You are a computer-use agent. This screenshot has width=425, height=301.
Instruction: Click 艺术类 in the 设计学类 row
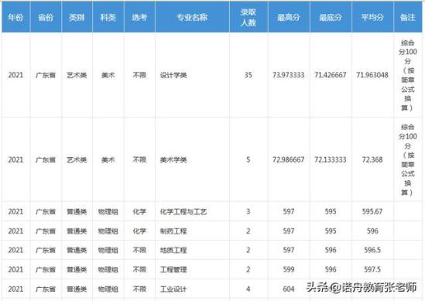(x=77, y=75)
